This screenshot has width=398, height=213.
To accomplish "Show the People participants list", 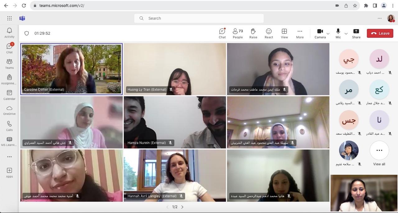I will (238, 33).
